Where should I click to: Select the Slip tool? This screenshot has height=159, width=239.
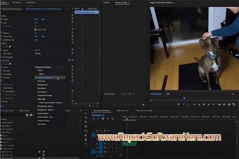(86, 131)
